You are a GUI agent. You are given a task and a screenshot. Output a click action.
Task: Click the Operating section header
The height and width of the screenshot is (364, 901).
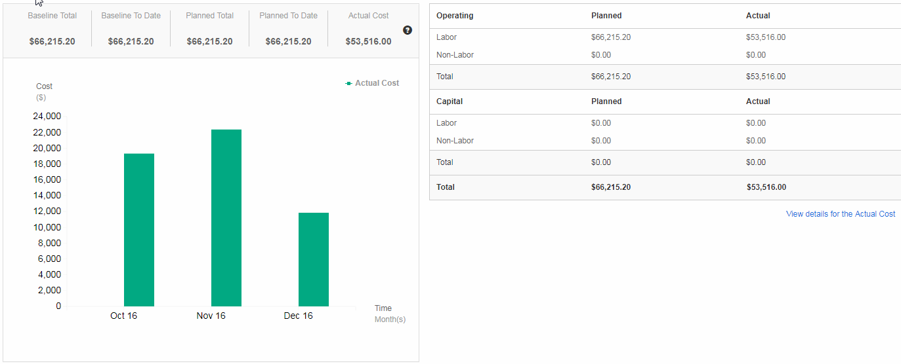click(454, 16)
